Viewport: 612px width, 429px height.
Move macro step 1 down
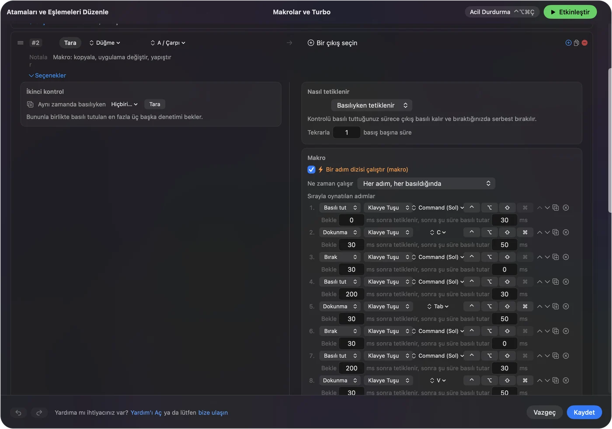click(547, 208)
